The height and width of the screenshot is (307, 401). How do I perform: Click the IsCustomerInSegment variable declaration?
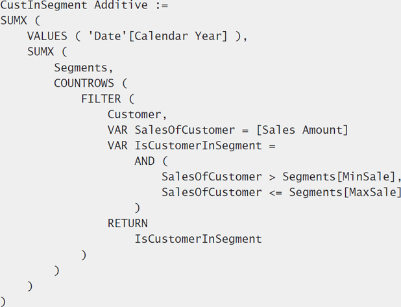click(x=198, y=146)
